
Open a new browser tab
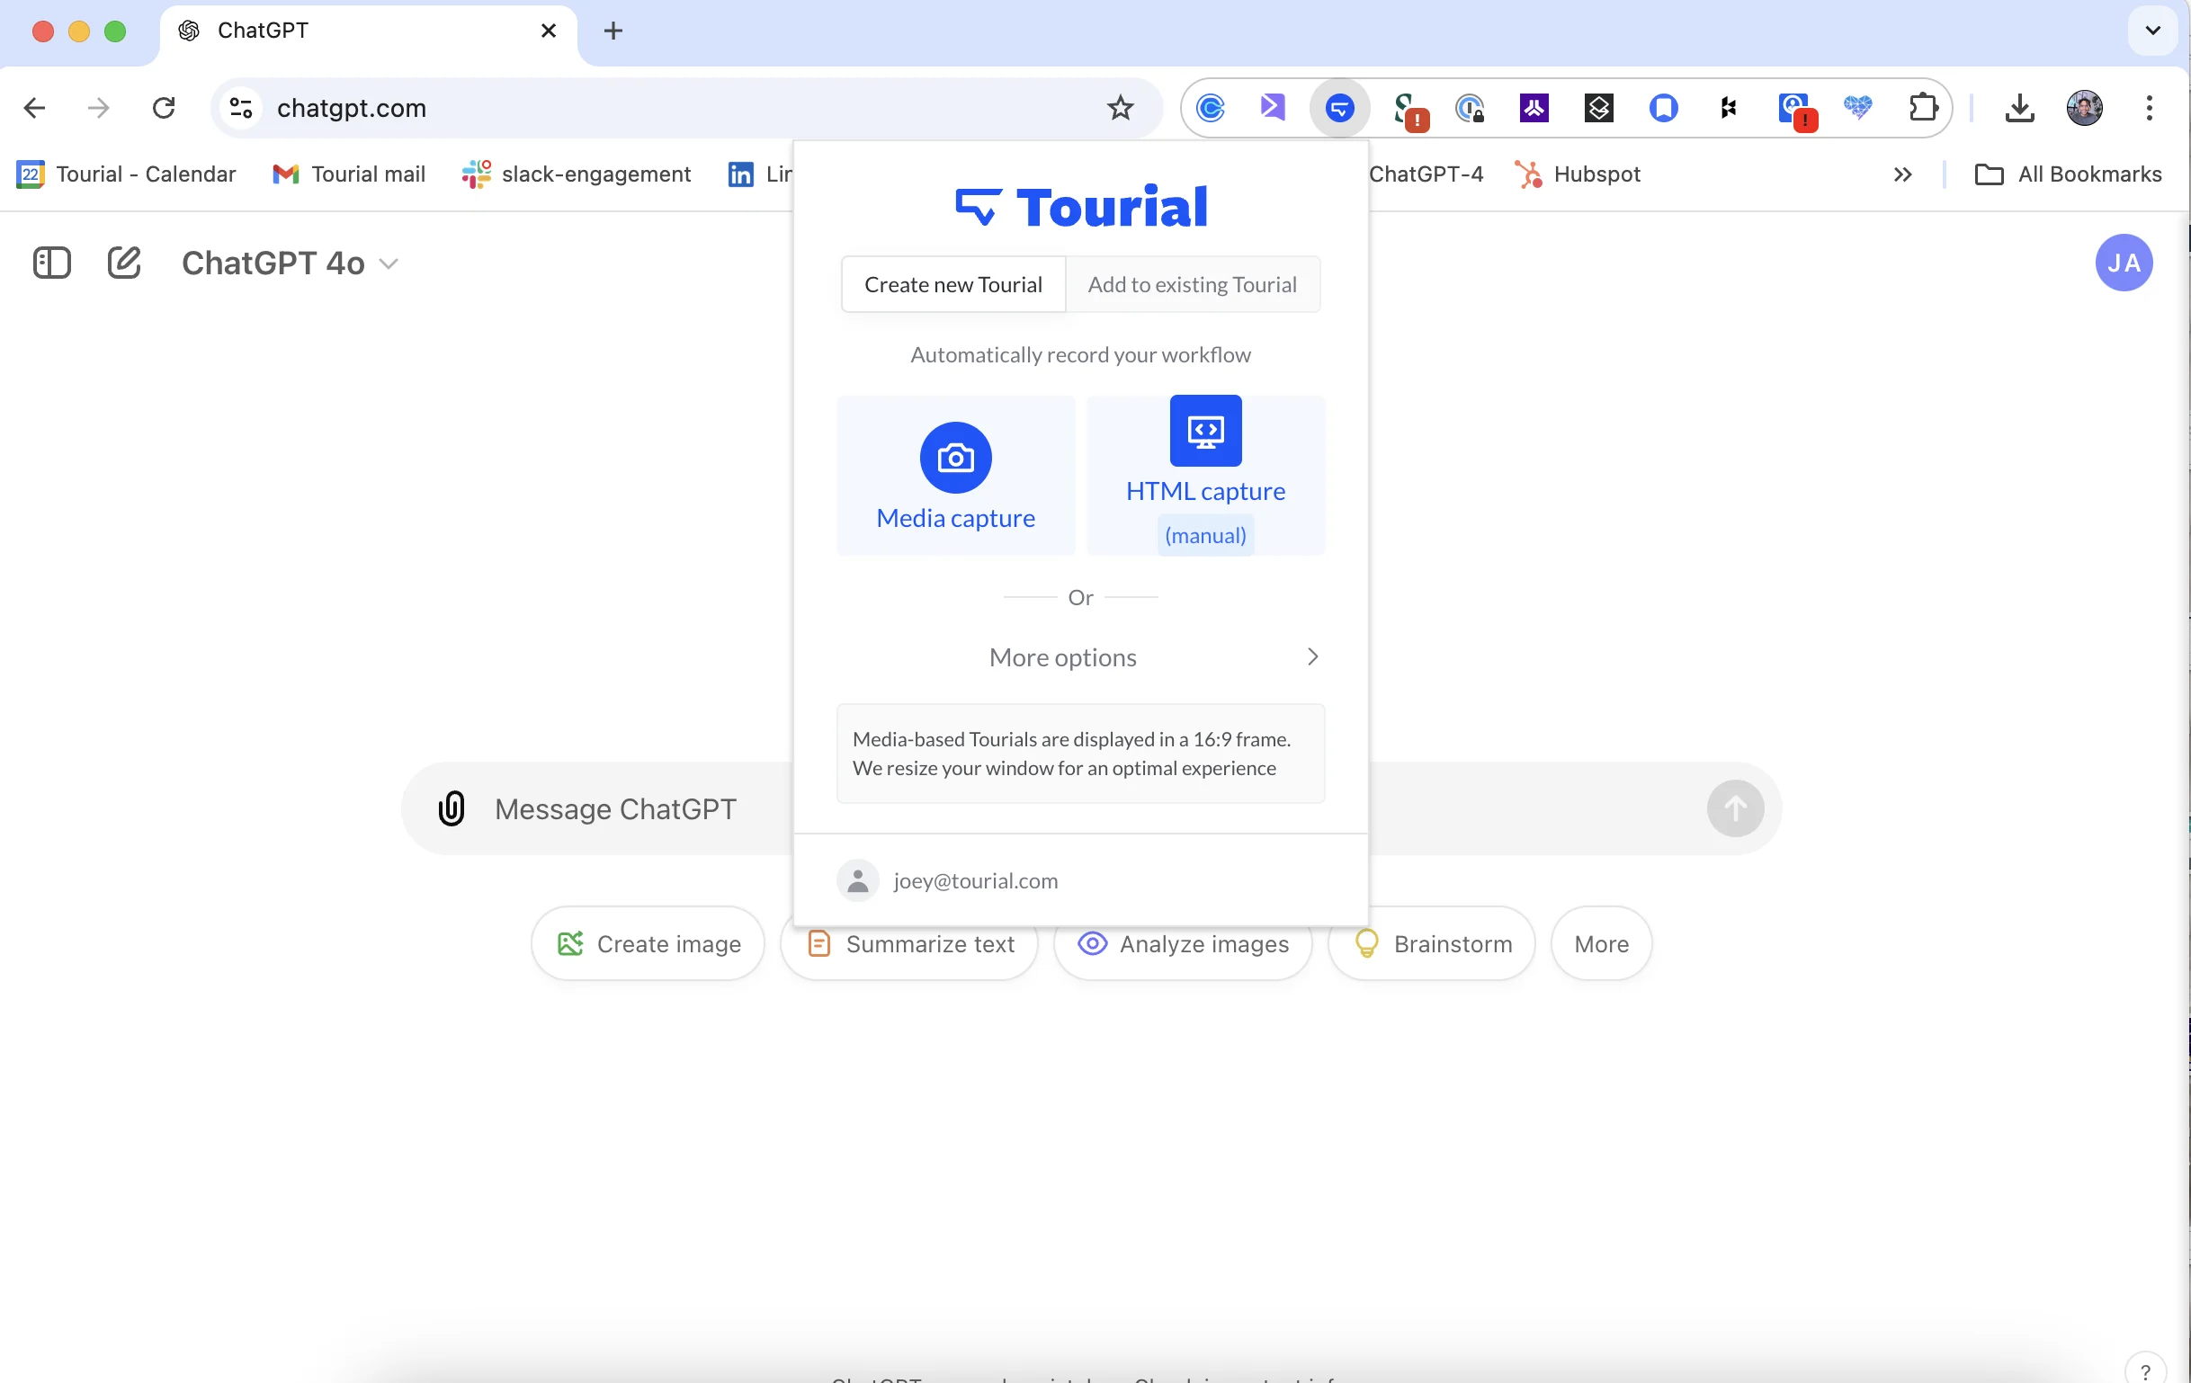[x=613, y=31]
